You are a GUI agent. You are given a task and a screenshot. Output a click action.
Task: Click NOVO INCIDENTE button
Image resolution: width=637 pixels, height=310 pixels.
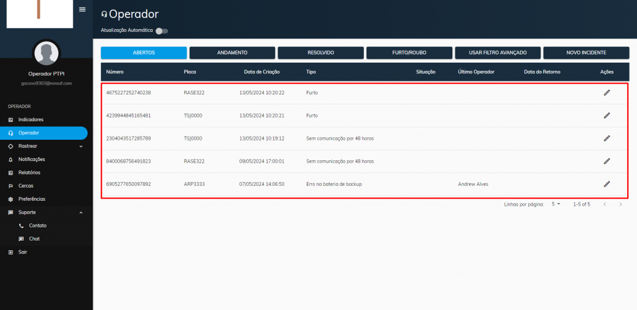click(x=586, y=53)
